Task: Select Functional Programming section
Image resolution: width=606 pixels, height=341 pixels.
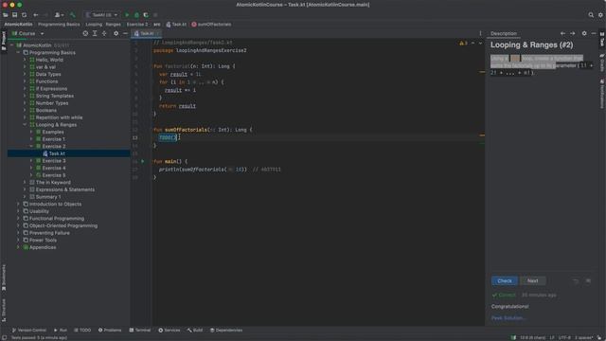Action: [x=57, y=219]
